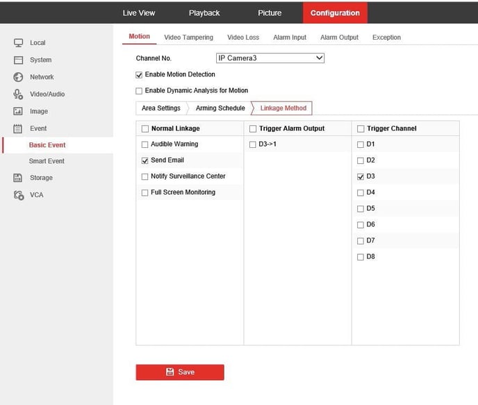Open the Channel No. dropdown
Viewport: 478px width, 405px height.
(x=270, y=58)
